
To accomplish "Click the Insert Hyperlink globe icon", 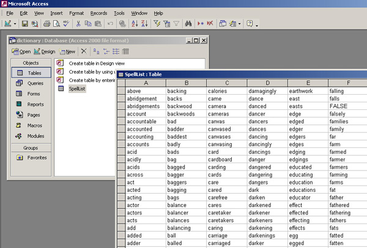I will click(x=122, y=24).
